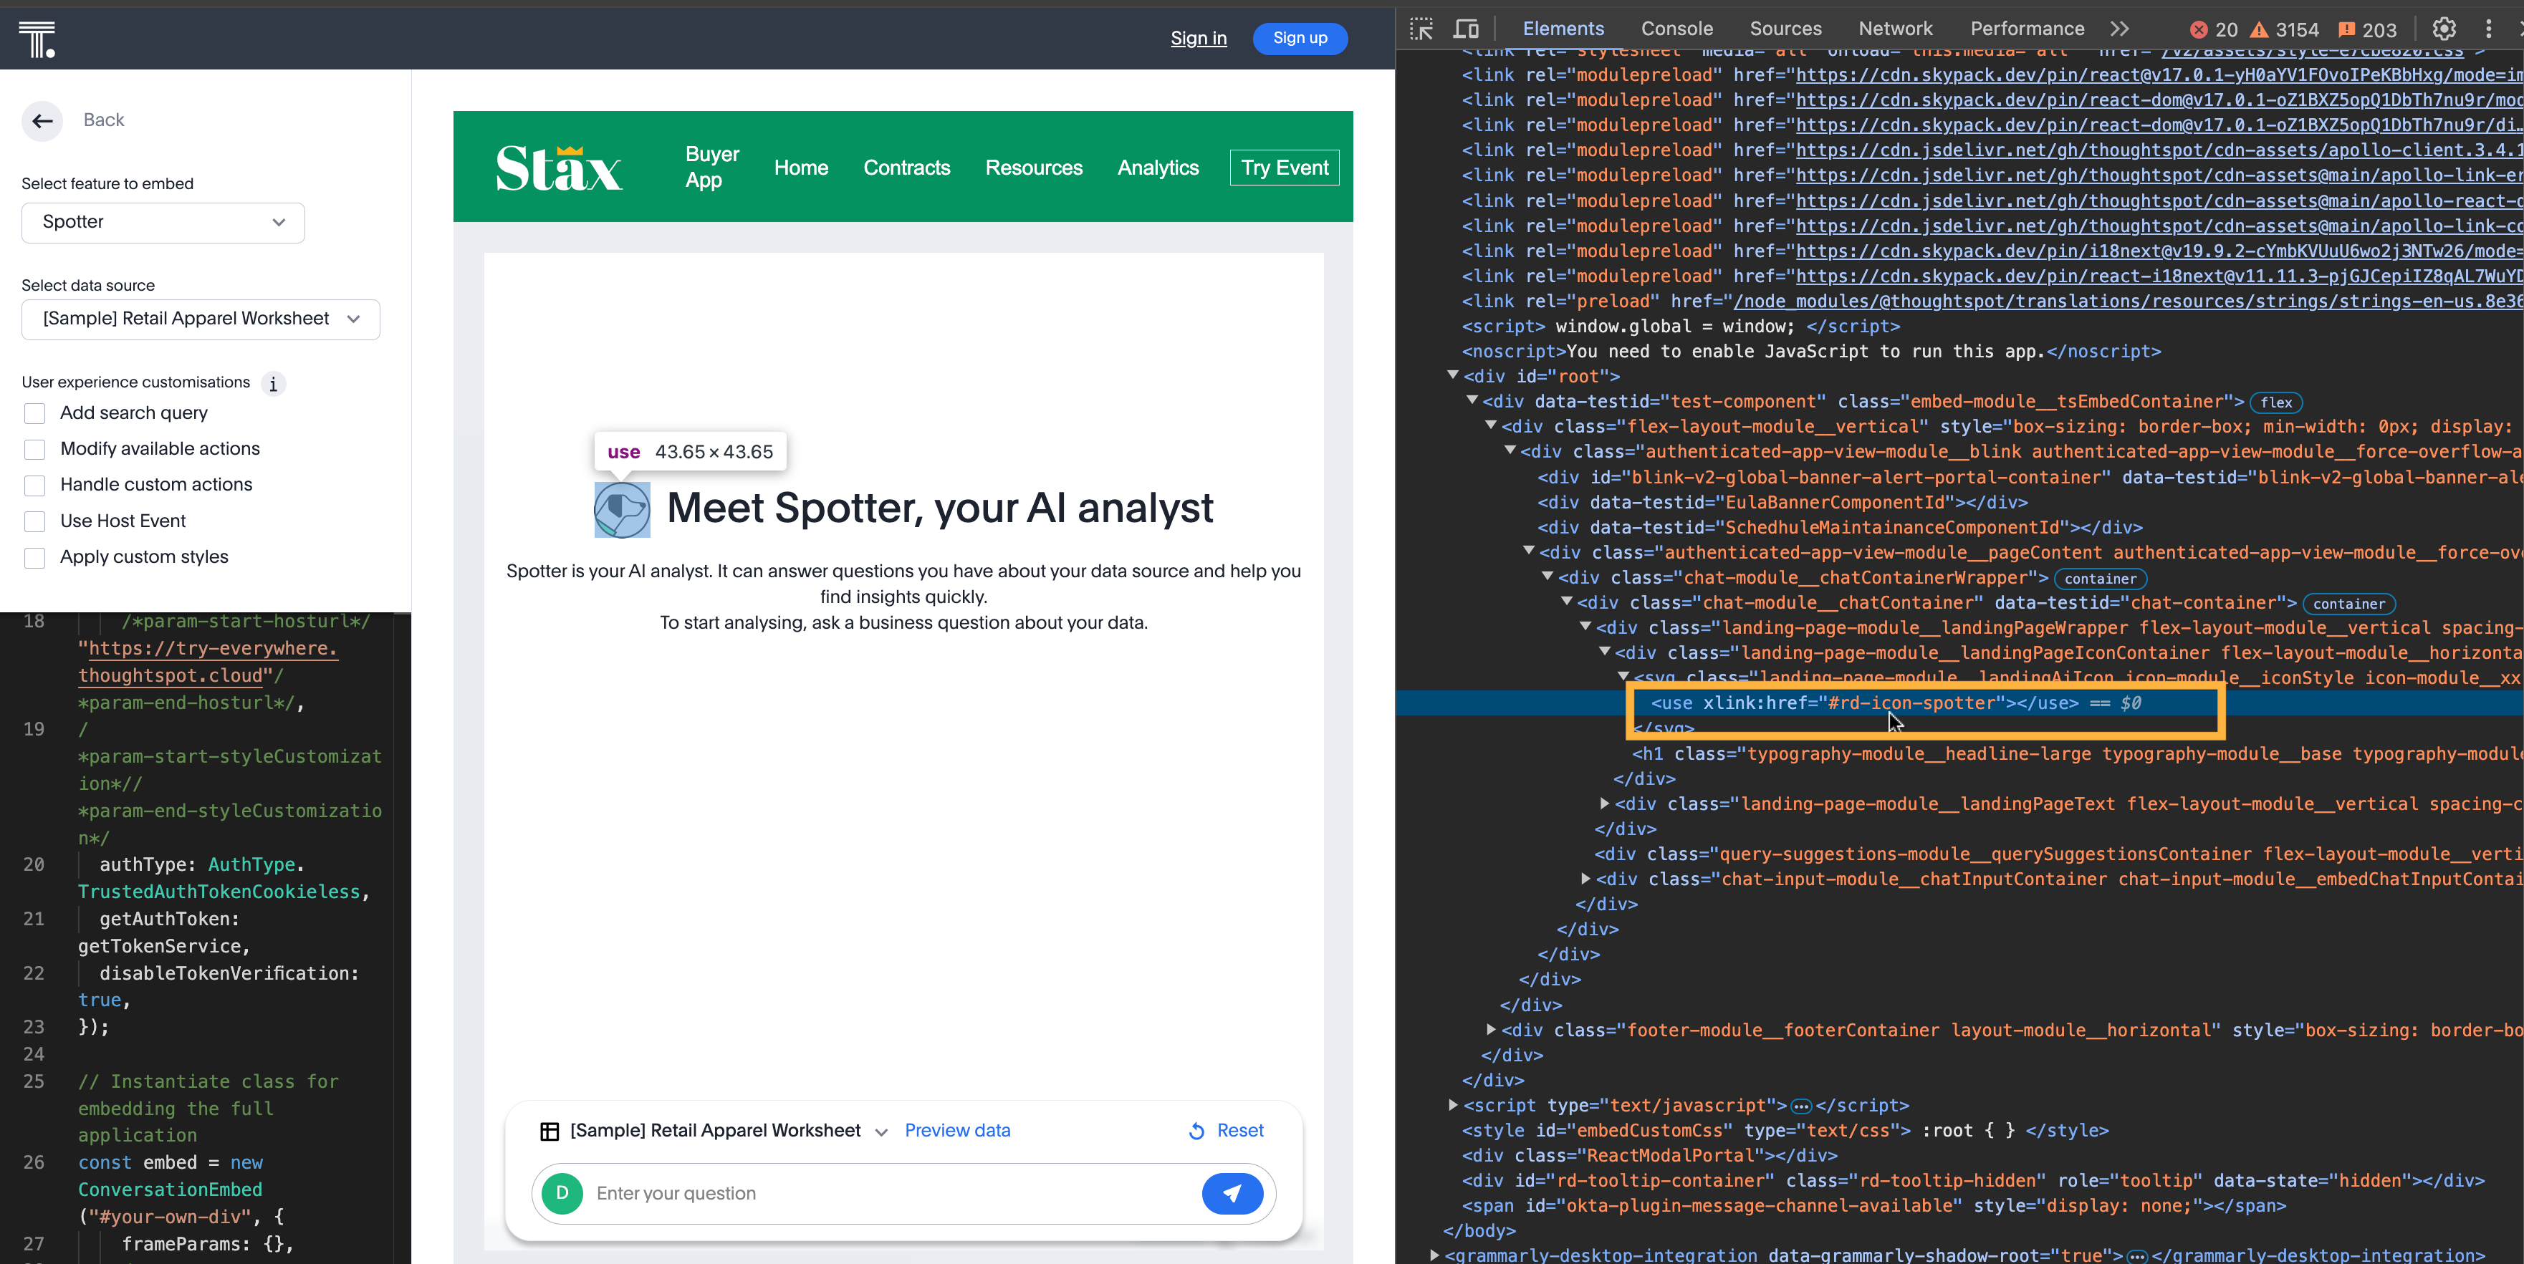The height and width of the screenshot is (1264, 2524).
Task: Click the try-everywhere.thoughtspot.cloud URL in code
Action: 208,662
